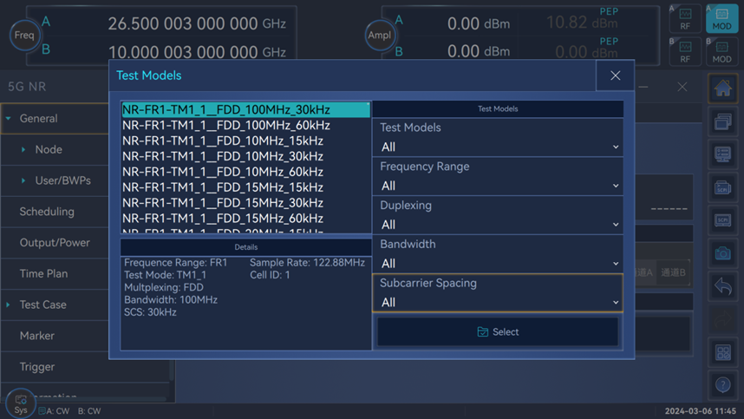Open the help question mark icon
The width and height of the screenshot is (744, 419).
tap(722, 385)
